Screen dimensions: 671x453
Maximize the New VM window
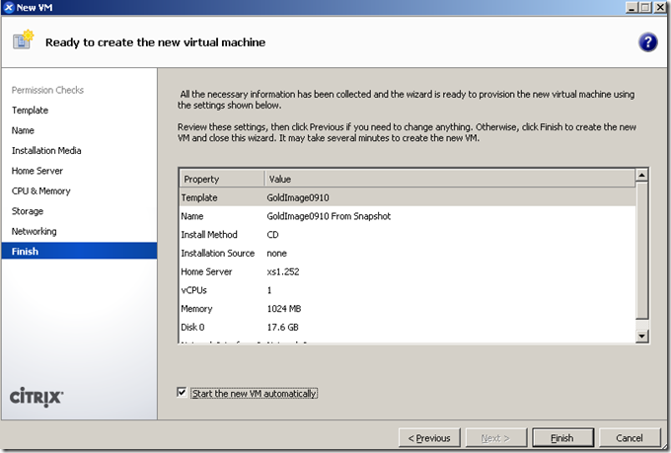[645, 7]
